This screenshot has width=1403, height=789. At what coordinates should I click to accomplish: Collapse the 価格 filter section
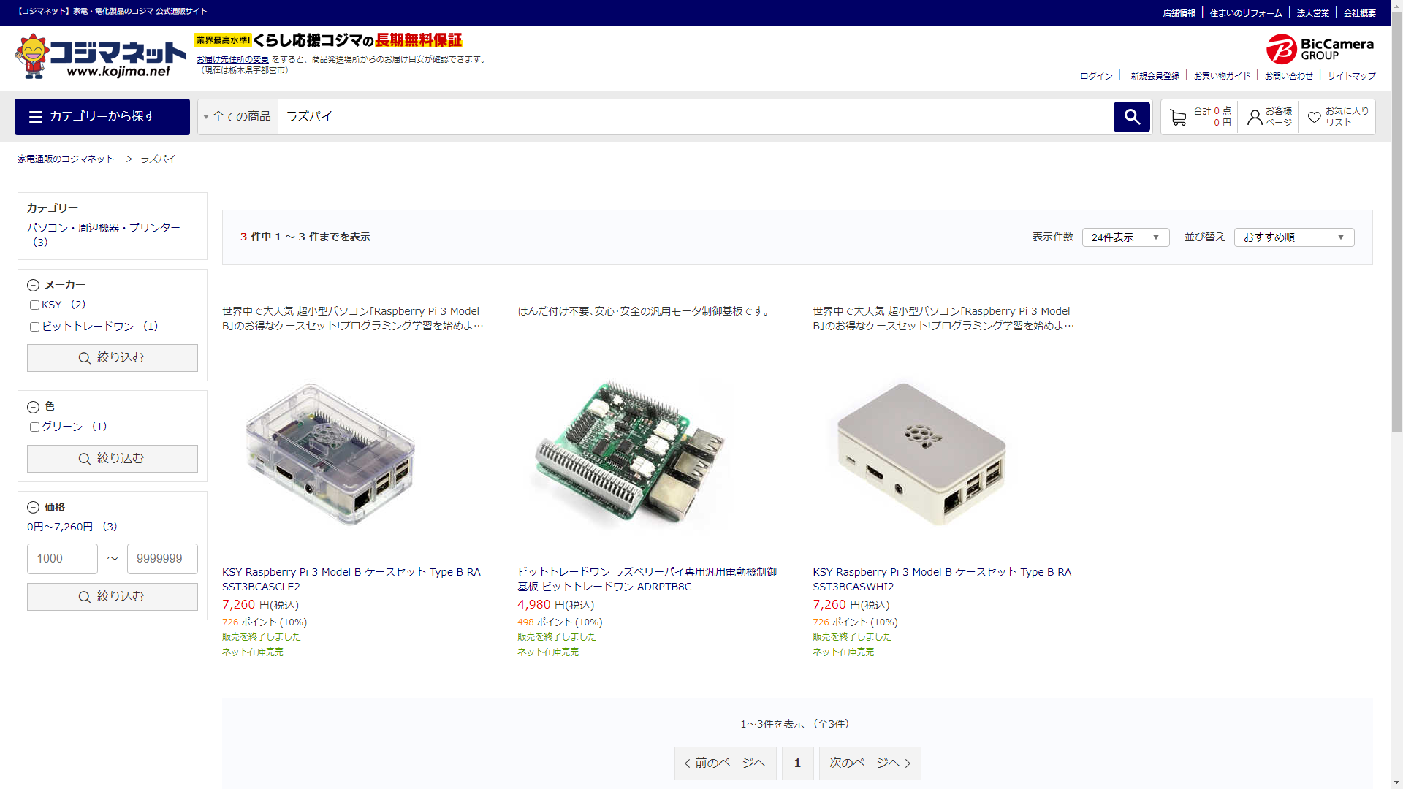(34, 508)
